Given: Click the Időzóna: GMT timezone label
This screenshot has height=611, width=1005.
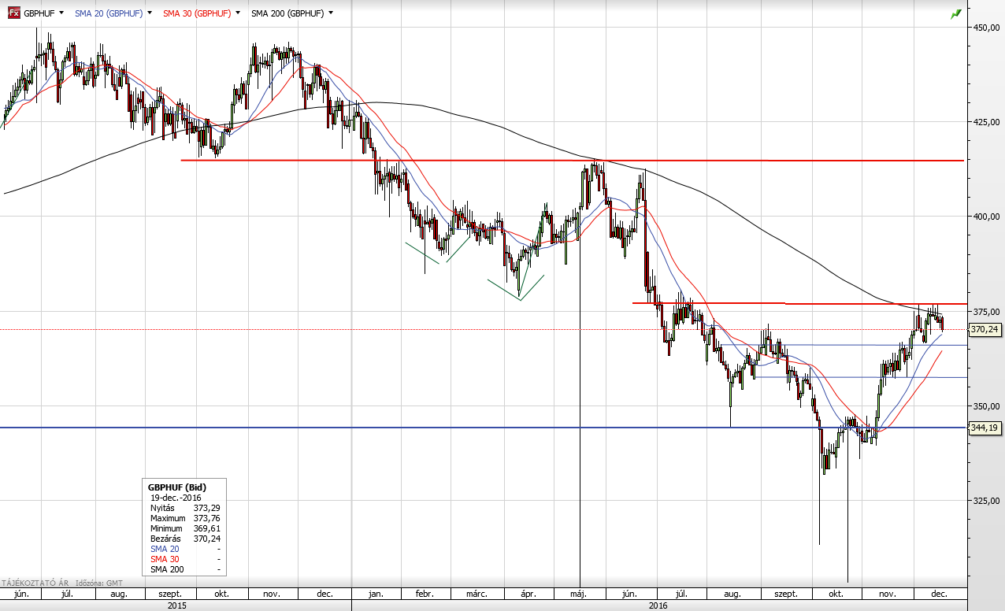Looking at the screenshot, I should coord(101,583).
